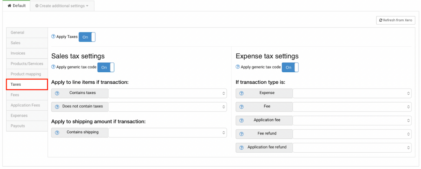Switch to the Default tab
Image resolution: width=421 pixels, height=169 pixels.
point(16,6)
